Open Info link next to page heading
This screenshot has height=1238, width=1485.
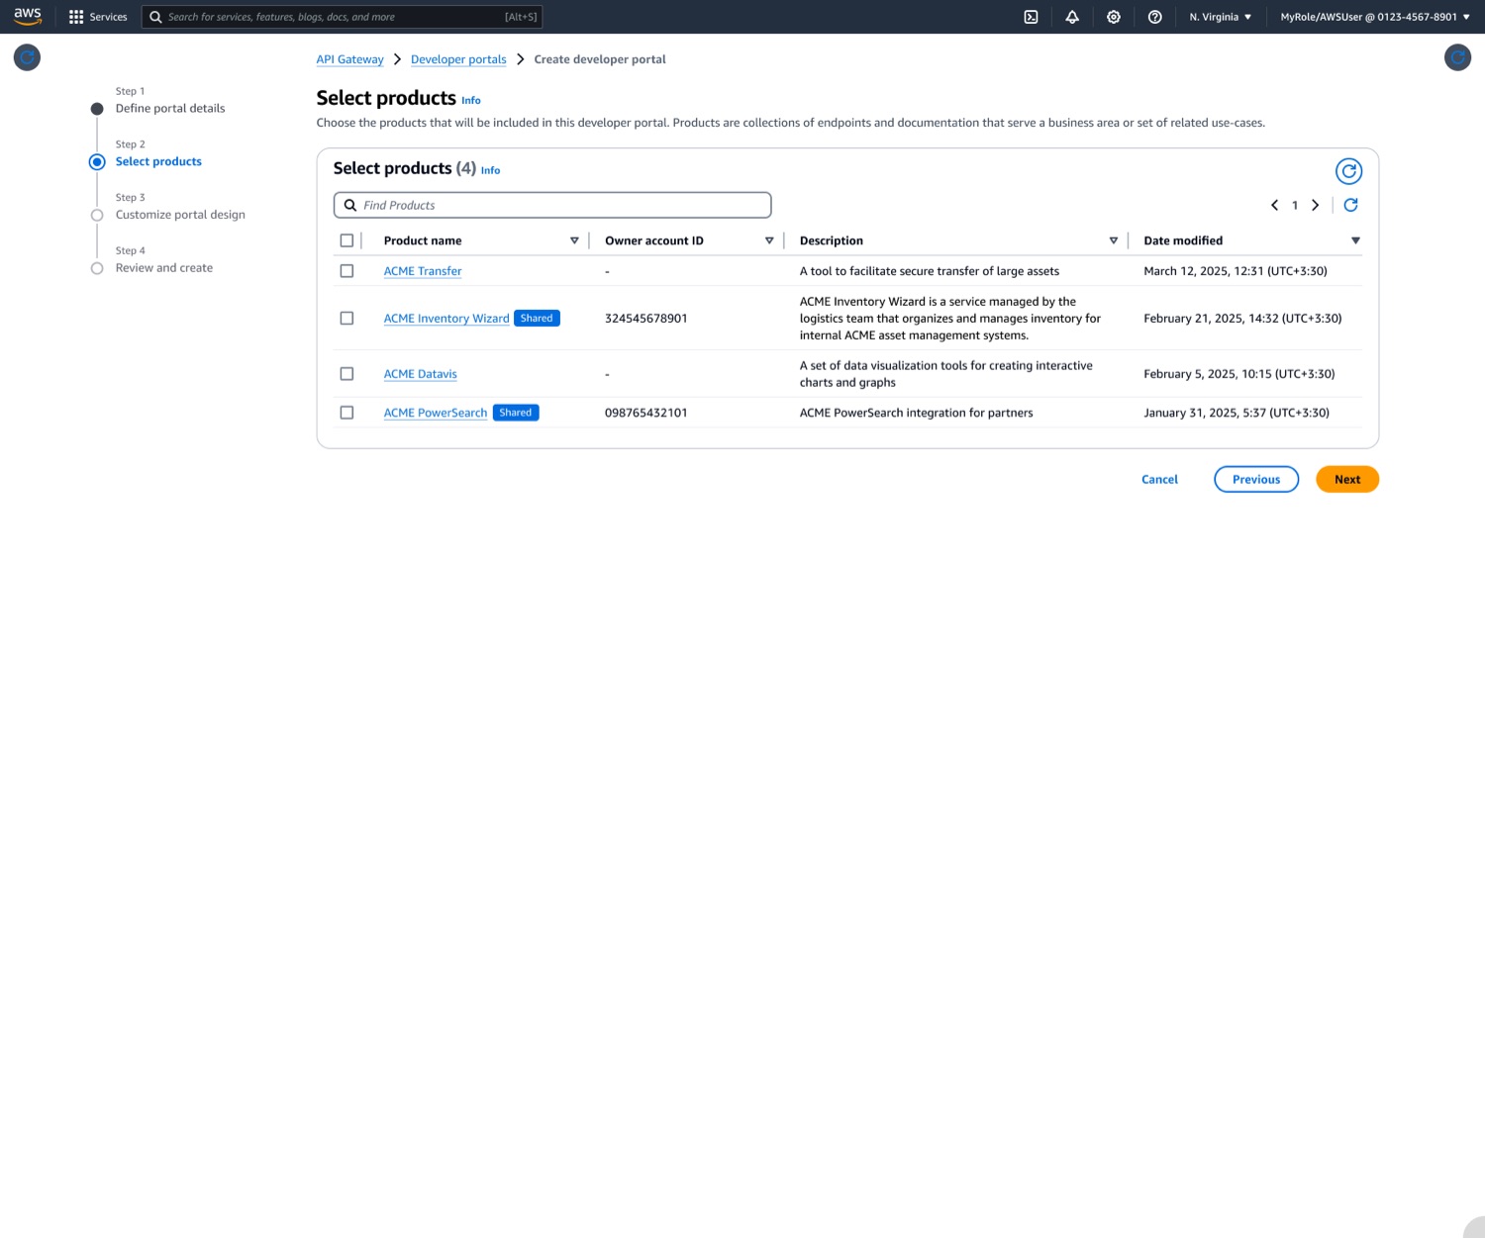tap(471, 100)
